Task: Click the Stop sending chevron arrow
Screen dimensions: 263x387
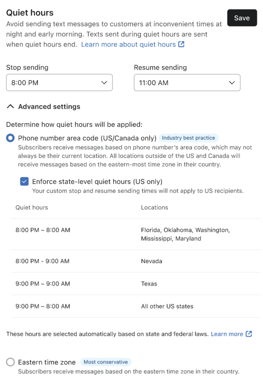Action: [104, 83]
